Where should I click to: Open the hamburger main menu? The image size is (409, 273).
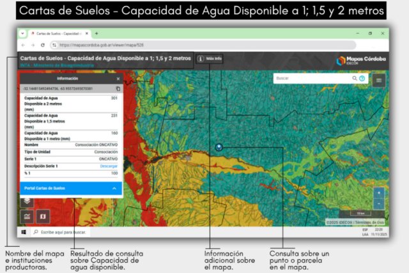(x=380, y=80)
